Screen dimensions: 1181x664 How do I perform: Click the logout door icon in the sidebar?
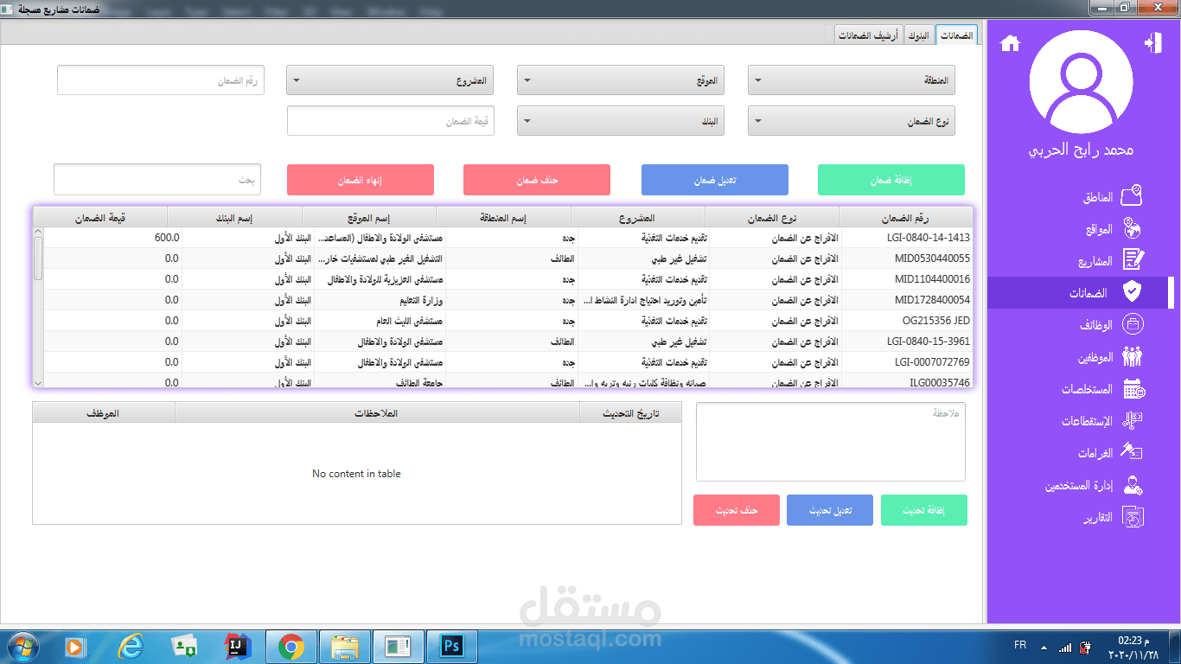[1152, 43]
